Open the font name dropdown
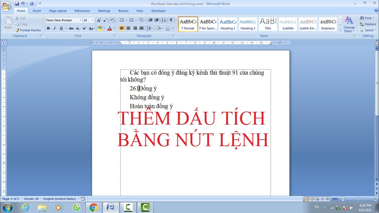Image resolution: width=379 pixels, height=213 pixels. point(81,20)
